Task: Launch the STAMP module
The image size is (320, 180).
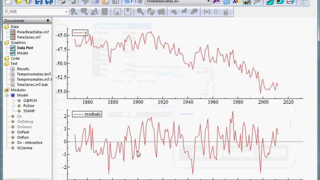Action: (29, 111)
